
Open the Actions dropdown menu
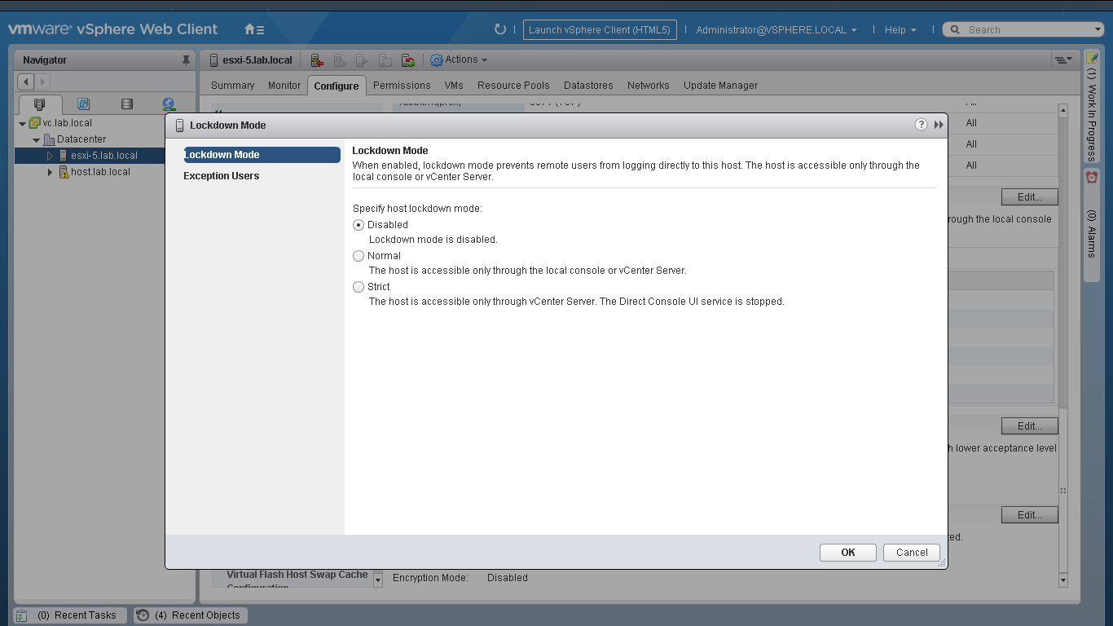coord(459,60)
